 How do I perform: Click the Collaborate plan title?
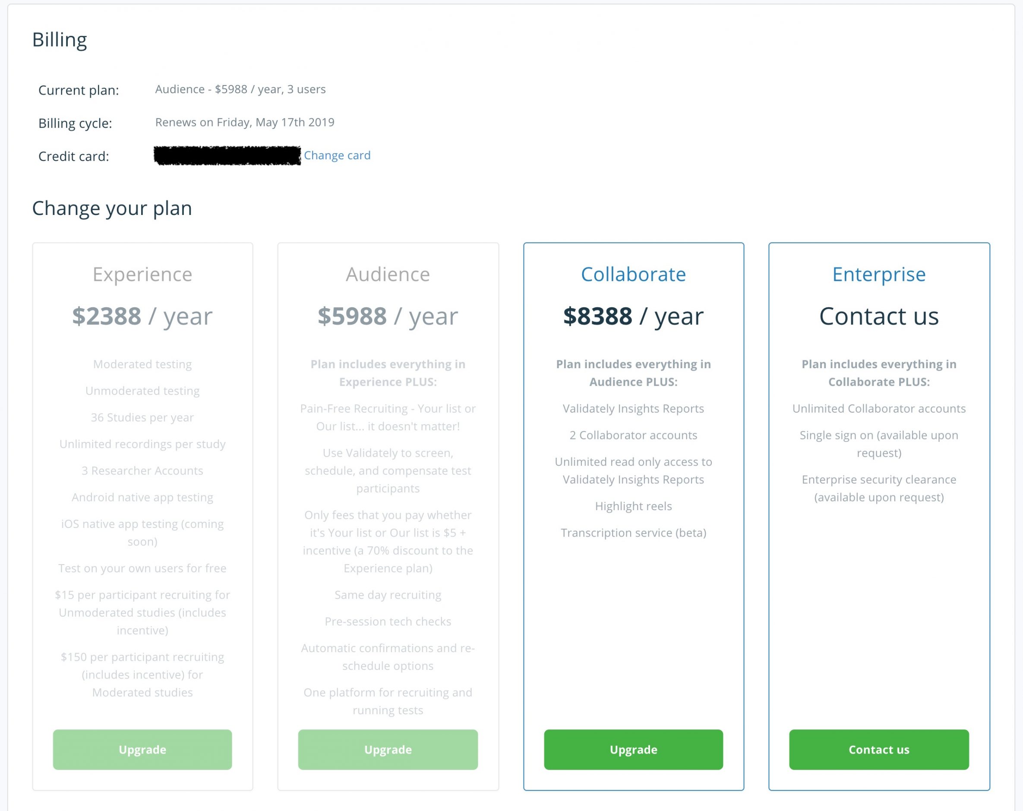pos(633,274)
